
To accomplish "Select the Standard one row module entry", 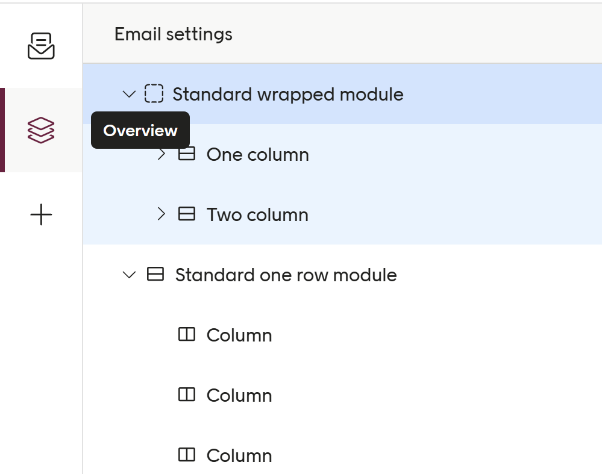I will [x=286, y=274].
